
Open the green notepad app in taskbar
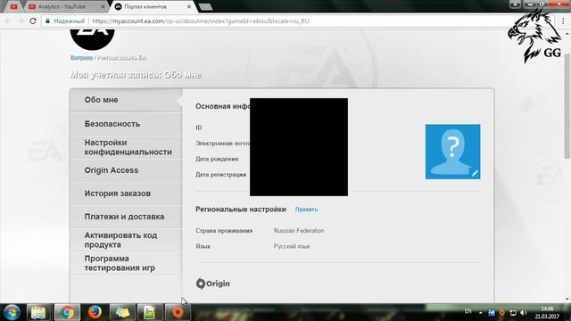coord(149,312)
